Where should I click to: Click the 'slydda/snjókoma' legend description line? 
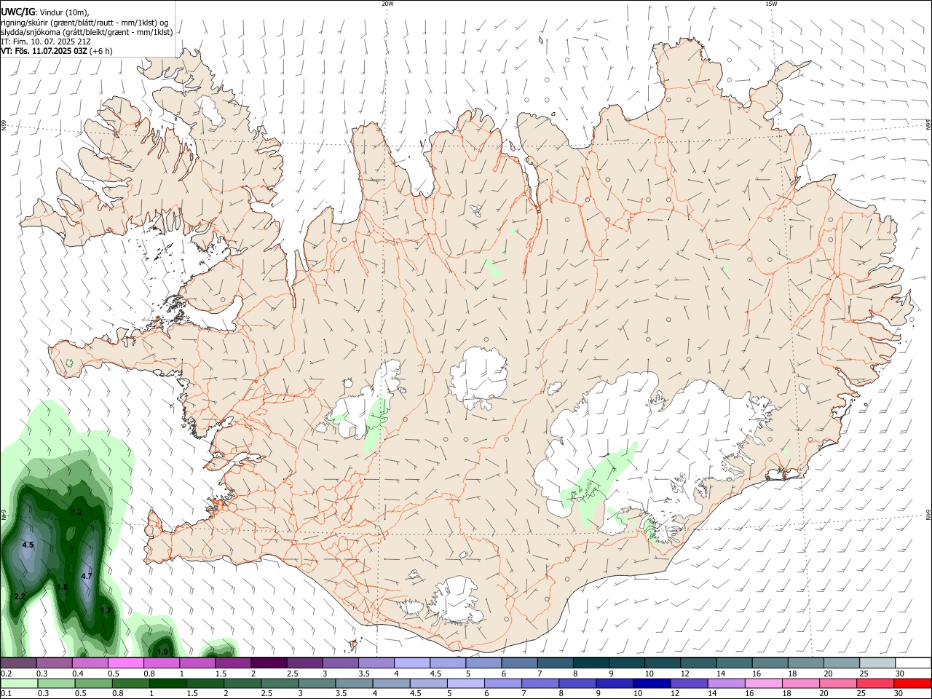pos(87,32)
